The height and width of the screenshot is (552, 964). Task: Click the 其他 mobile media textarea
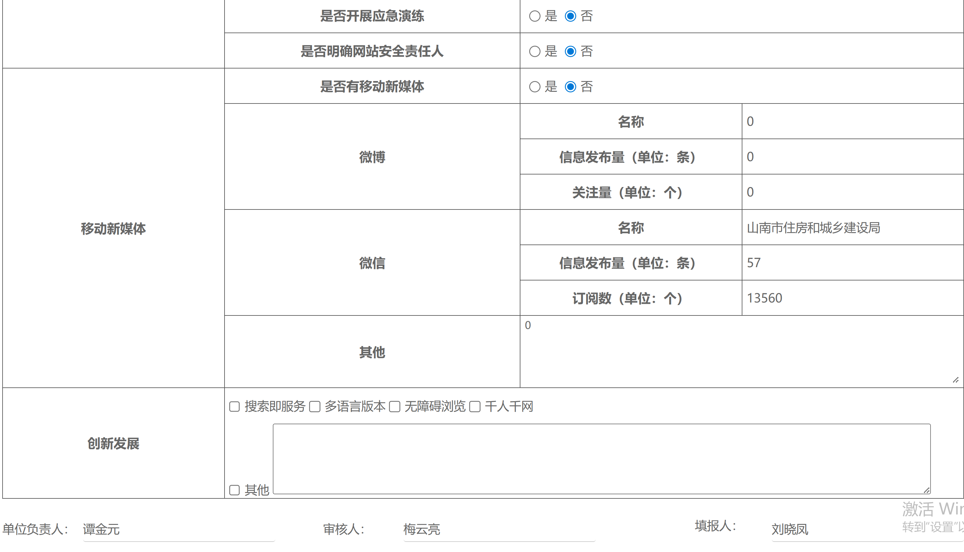click(x=740, y=351)
